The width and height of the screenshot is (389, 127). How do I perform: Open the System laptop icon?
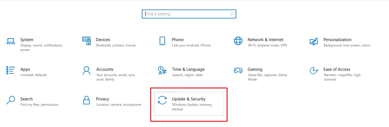[x=11, y=41]
